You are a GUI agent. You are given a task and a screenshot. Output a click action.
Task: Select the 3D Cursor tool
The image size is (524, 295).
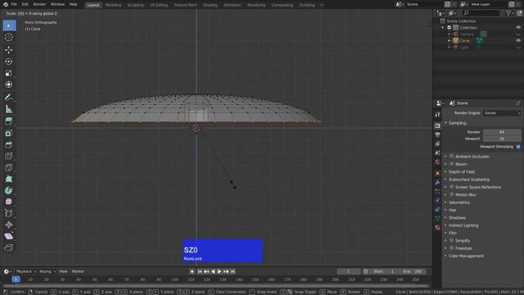click(9, 37)
